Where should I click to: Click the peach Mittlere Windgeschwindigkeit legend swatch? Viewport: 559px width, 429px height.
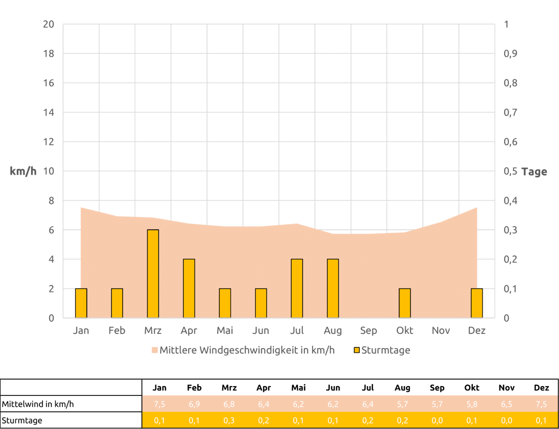pyautogui.click(x=155, y=350)
